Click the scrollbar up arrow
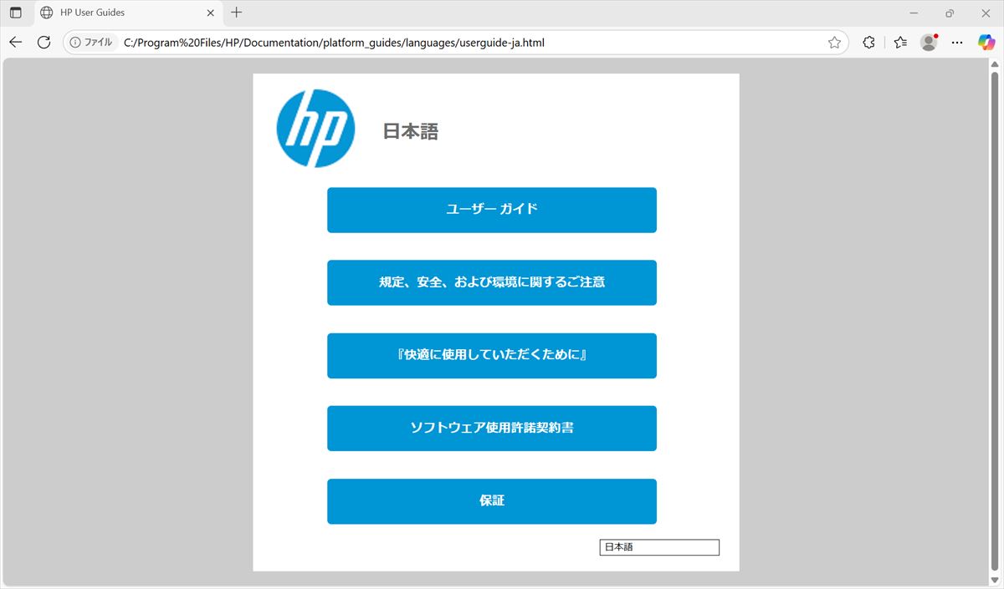 coord(995,65)
